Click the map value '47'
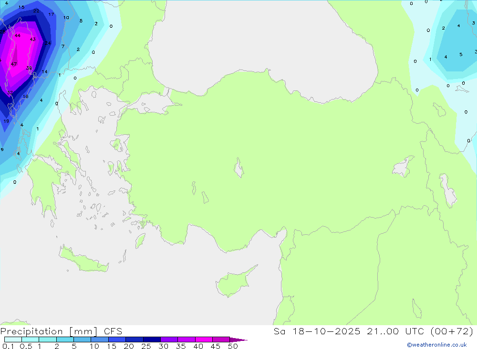 (14, 64)
